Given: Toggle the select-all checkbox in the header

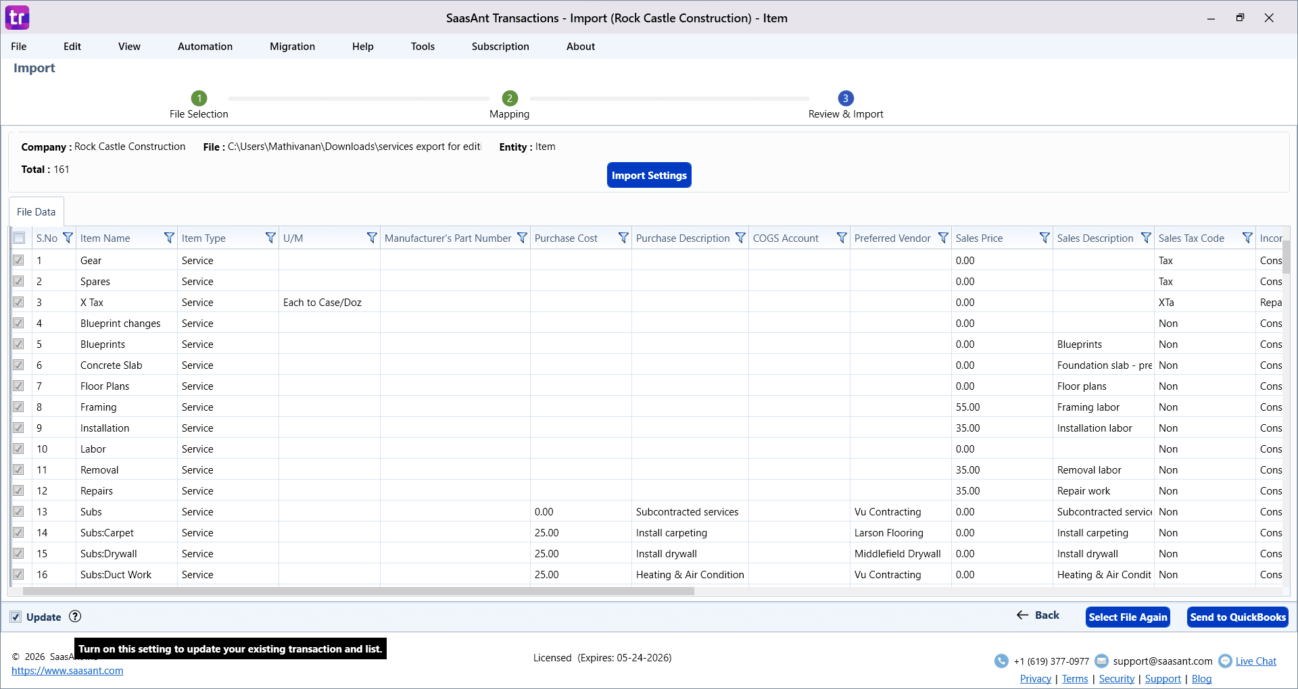Looking at the screenshot, I should coord(18,238).
